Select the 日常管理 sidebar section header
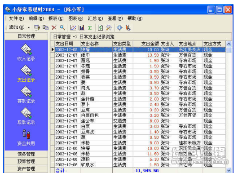Image resolution: width=238 pixels, height=173 pixels. click(26, 36)
